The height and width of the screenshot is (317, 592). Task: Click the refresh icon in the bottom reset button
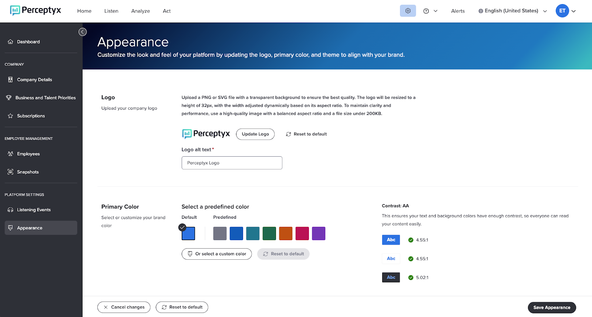(164, 307)
